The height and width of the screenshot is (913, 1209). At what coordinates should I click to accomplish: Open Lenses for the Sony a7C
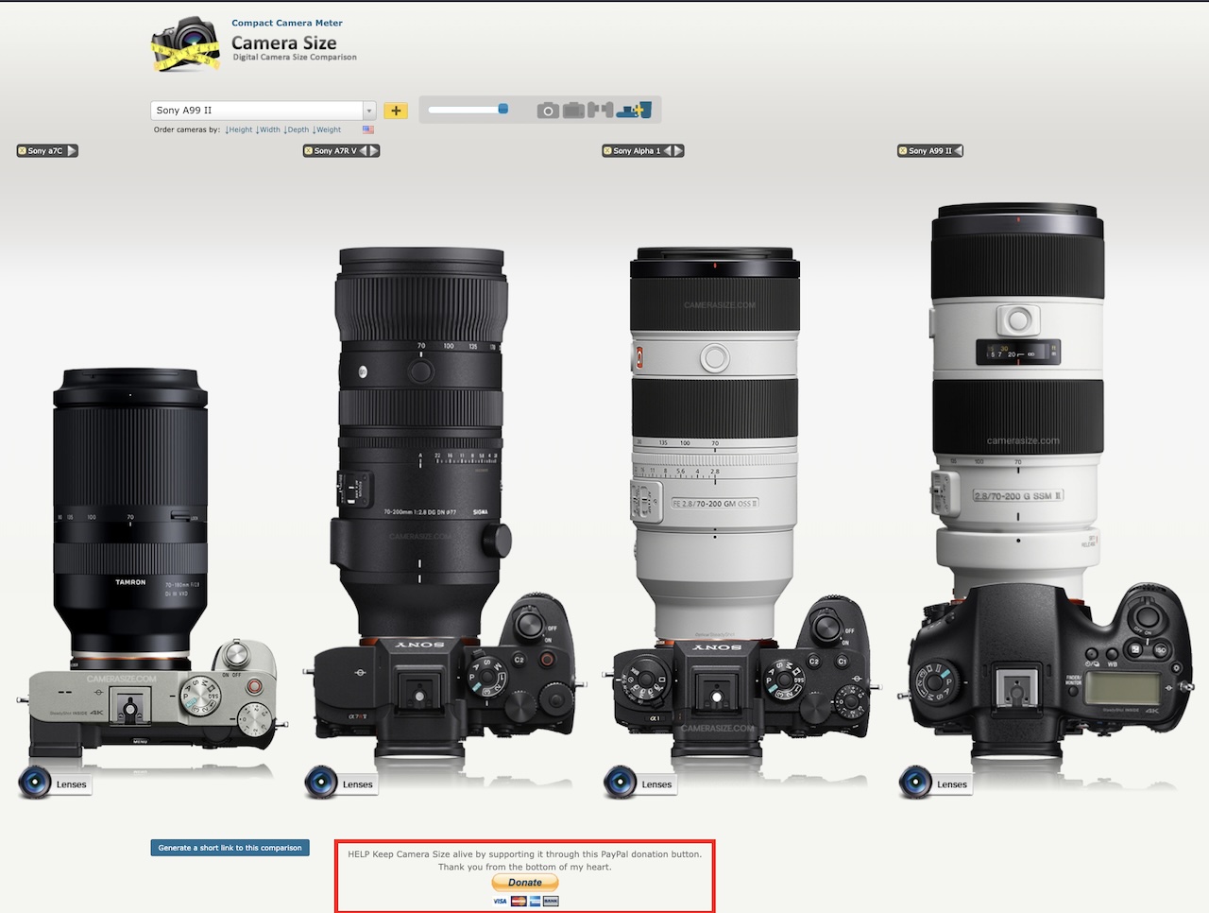[71, 784]
